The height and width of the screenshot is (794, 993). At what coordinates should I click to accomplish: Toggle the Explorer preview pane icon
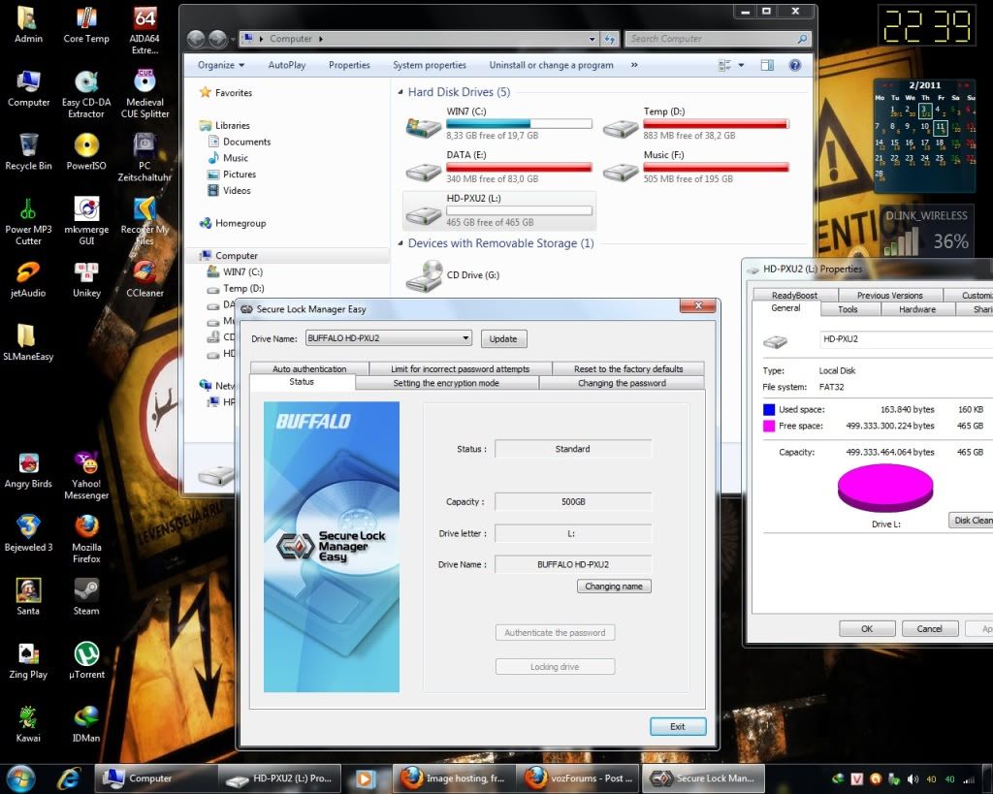[x=767, y=65]
